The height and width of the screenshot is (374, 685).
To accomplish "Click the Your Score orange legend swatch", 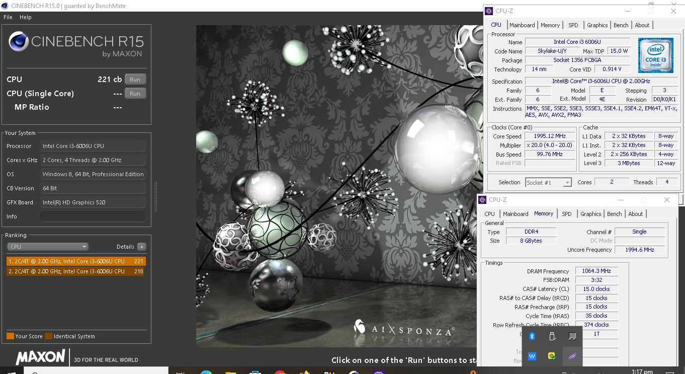I will [10, 336].
